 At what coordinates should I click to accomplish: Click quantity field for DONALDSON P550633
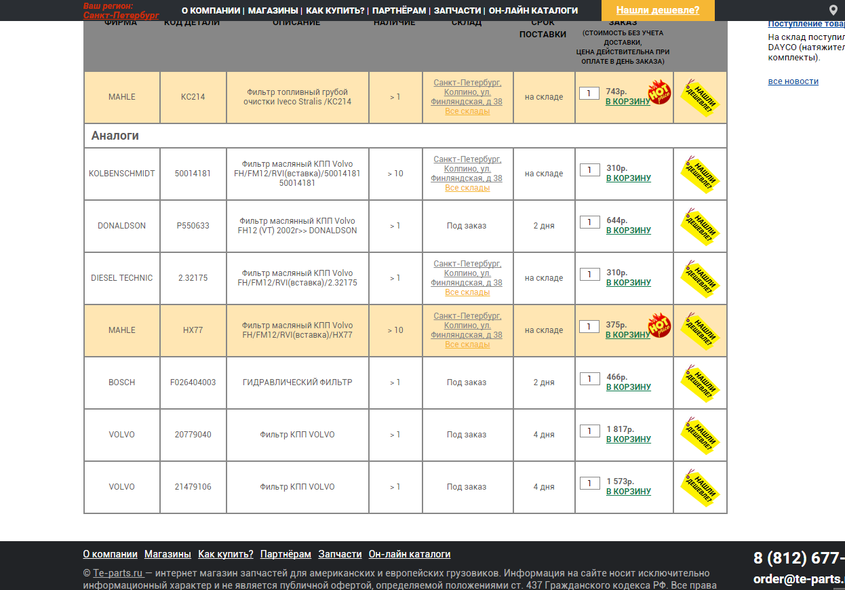click(x=589, y=222)
